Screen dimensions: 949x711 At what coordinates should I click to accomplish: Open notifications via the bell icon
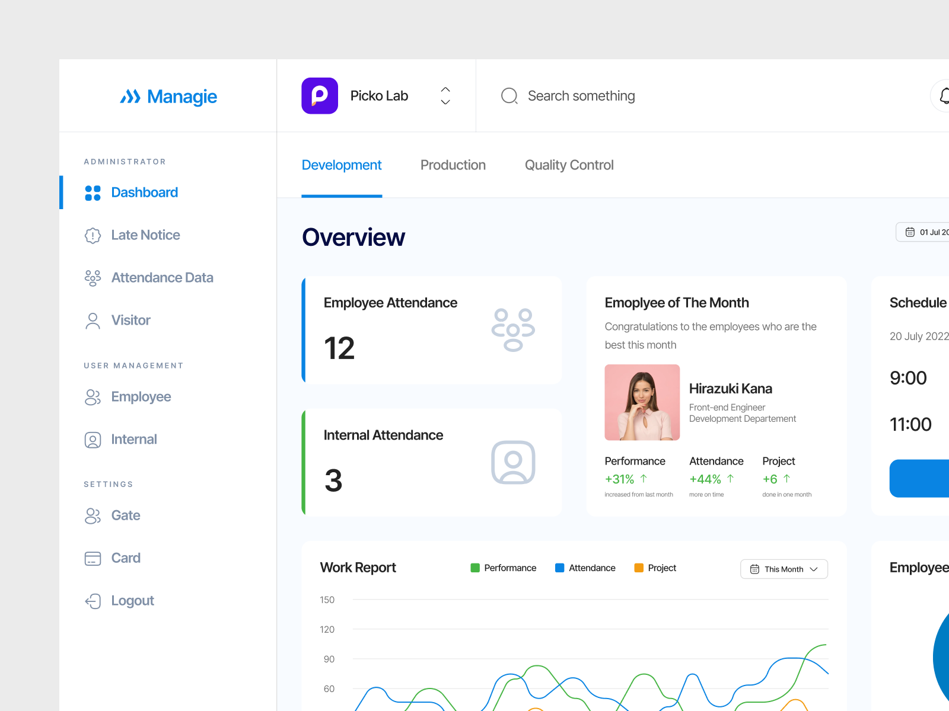tap(944, 95)
